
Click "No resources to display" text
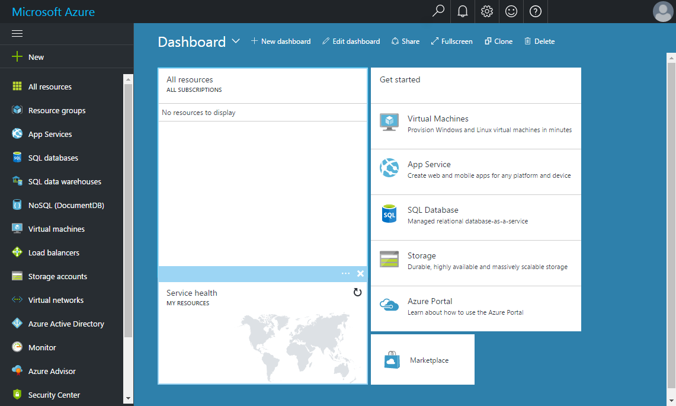click(x=198, y=113)
